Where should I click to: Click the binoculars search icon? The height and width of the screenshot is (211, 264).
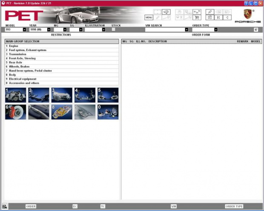click(x=166, y=12)
